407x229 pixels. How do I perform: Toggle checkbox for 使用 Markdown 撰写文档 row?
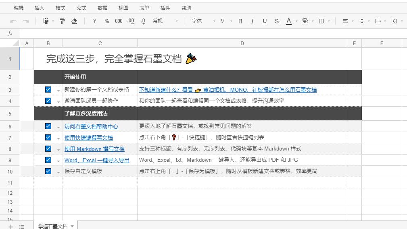[48, 149]
